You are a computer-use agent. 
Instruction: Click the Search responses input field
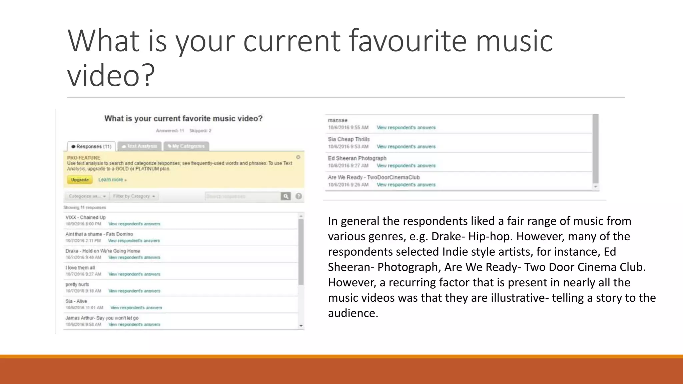(x=243, y=196)
